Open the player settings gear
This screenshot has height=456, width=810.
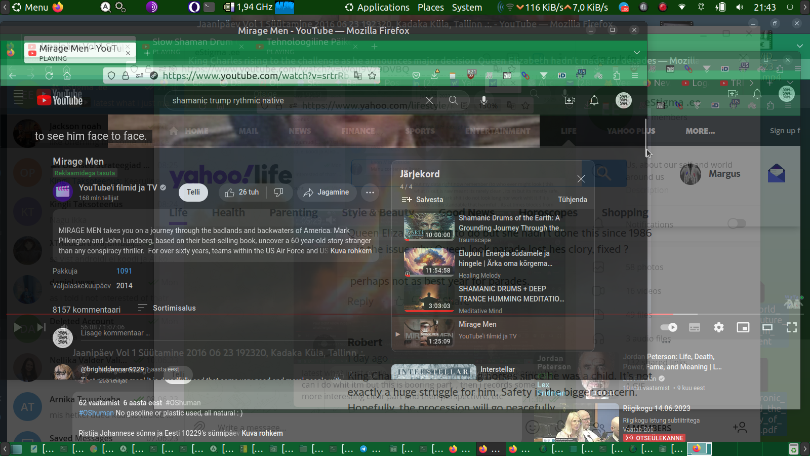click(x=719, y=327)
